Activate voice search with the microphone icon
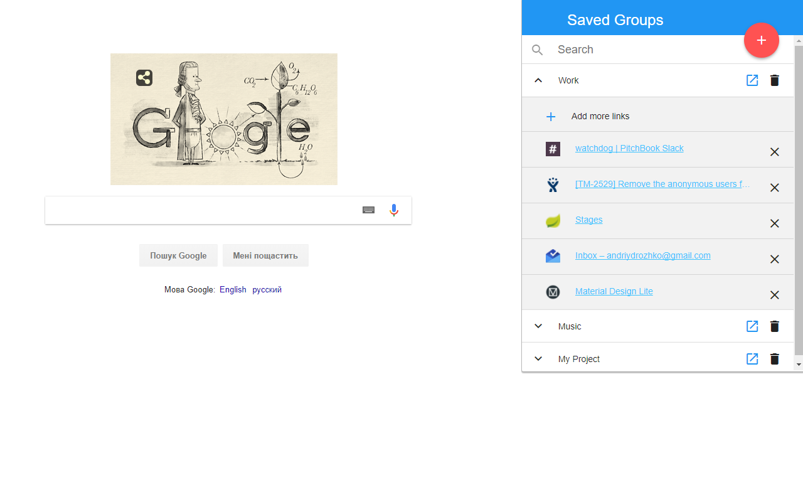 coord(394,210)
